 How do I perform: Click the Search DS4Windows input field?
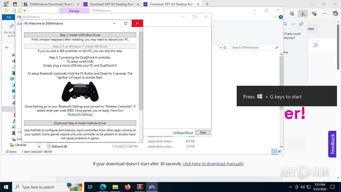click(255, 47)
